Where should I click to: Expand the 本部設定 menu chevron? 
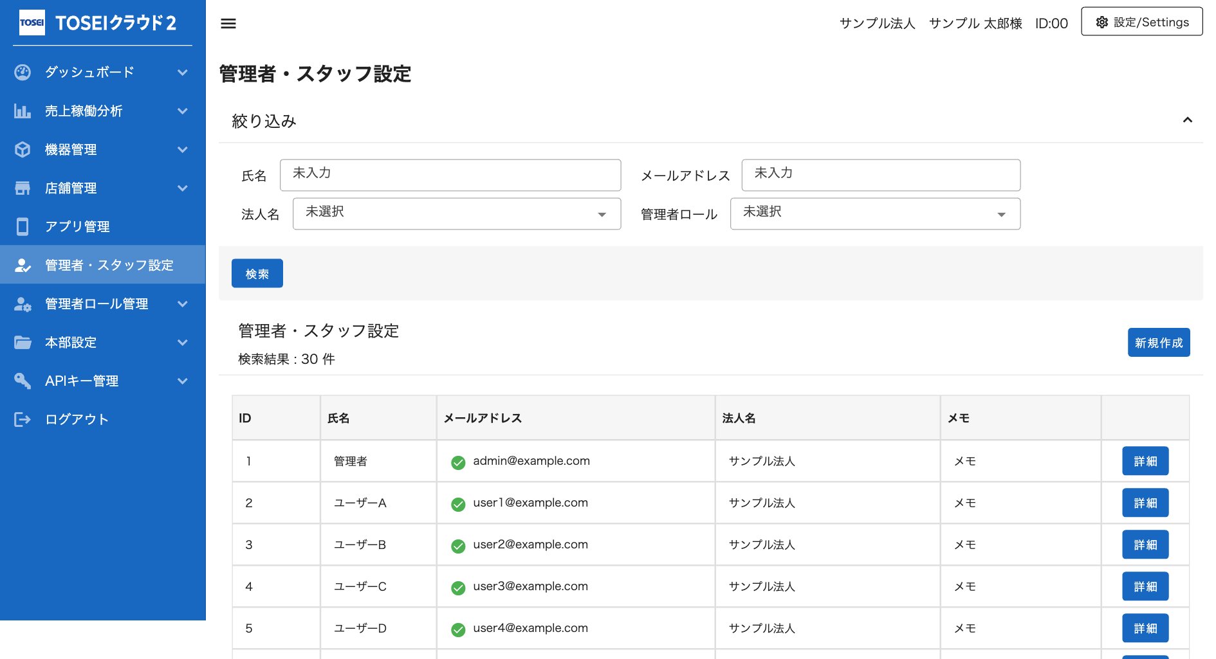tap(183, 342)
